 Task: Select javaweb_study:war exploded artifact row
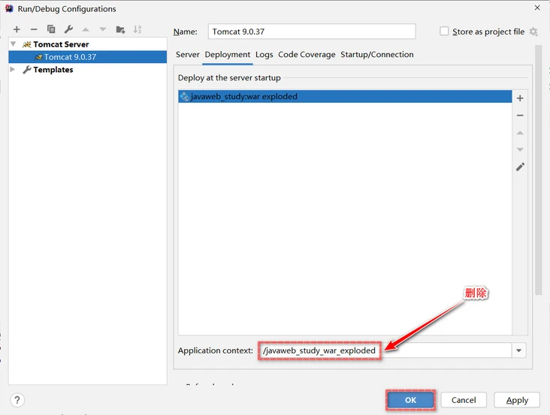click(x=345, y=97)
